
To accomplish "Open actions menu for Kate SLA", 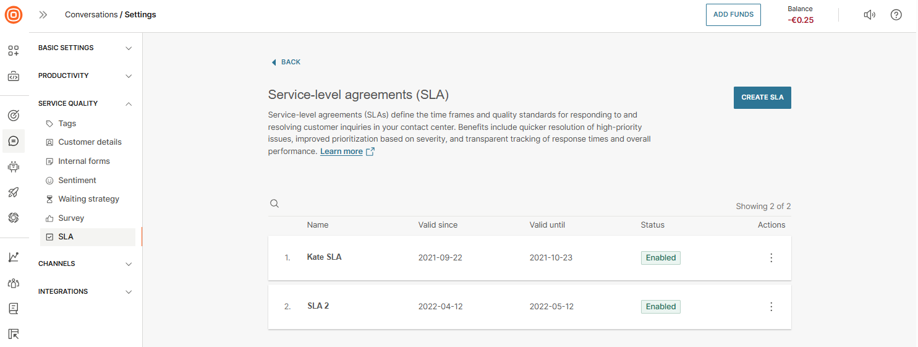I will point(771,258).
